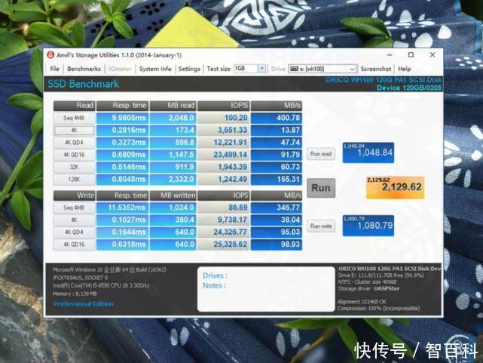This screenshot has width=483, height=363.
Task: Click the read IOPS value 23,499.14
Action: pos(224,155)
